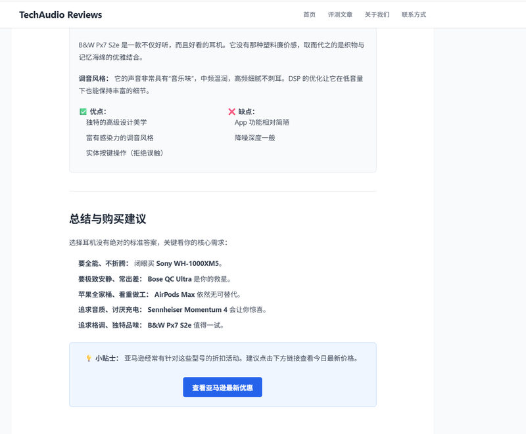
Task: Click the green check icon next to 优点
Action: tap(84, 112)
